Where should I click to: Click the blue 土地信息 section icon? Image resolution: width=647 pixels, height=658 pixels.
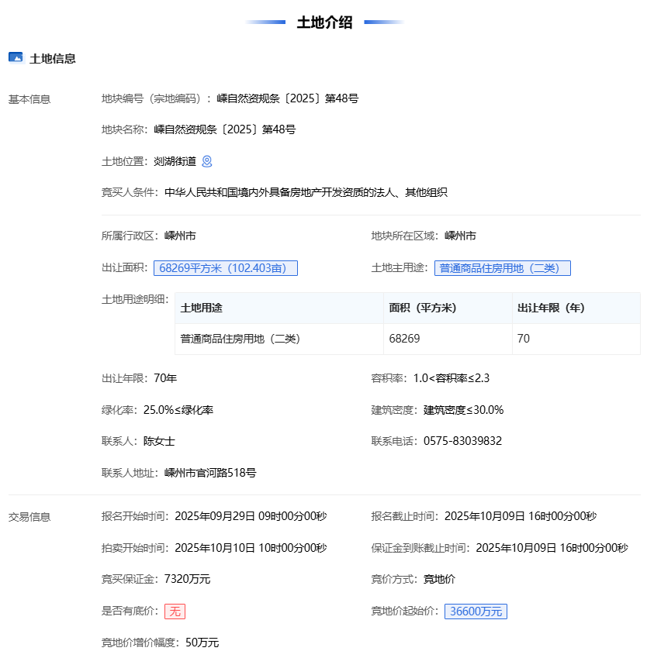16,57
